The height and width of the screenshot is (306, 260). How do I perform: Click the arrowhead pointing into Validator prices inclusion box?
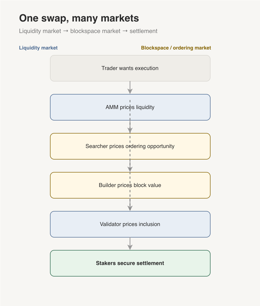130,208
